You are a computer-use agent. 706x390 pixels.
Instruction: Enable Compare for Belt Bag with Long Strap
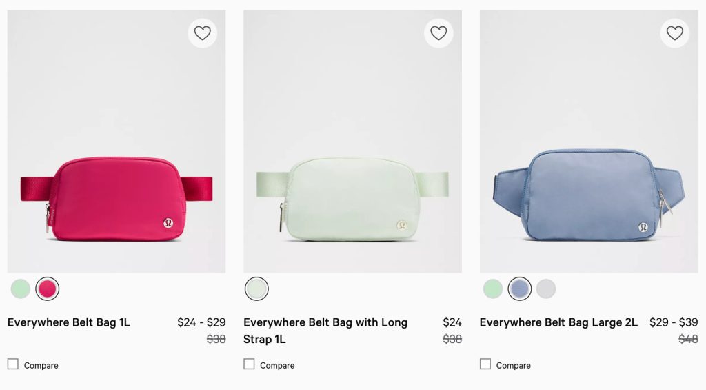pyautogui.click(x=250, y=364)
